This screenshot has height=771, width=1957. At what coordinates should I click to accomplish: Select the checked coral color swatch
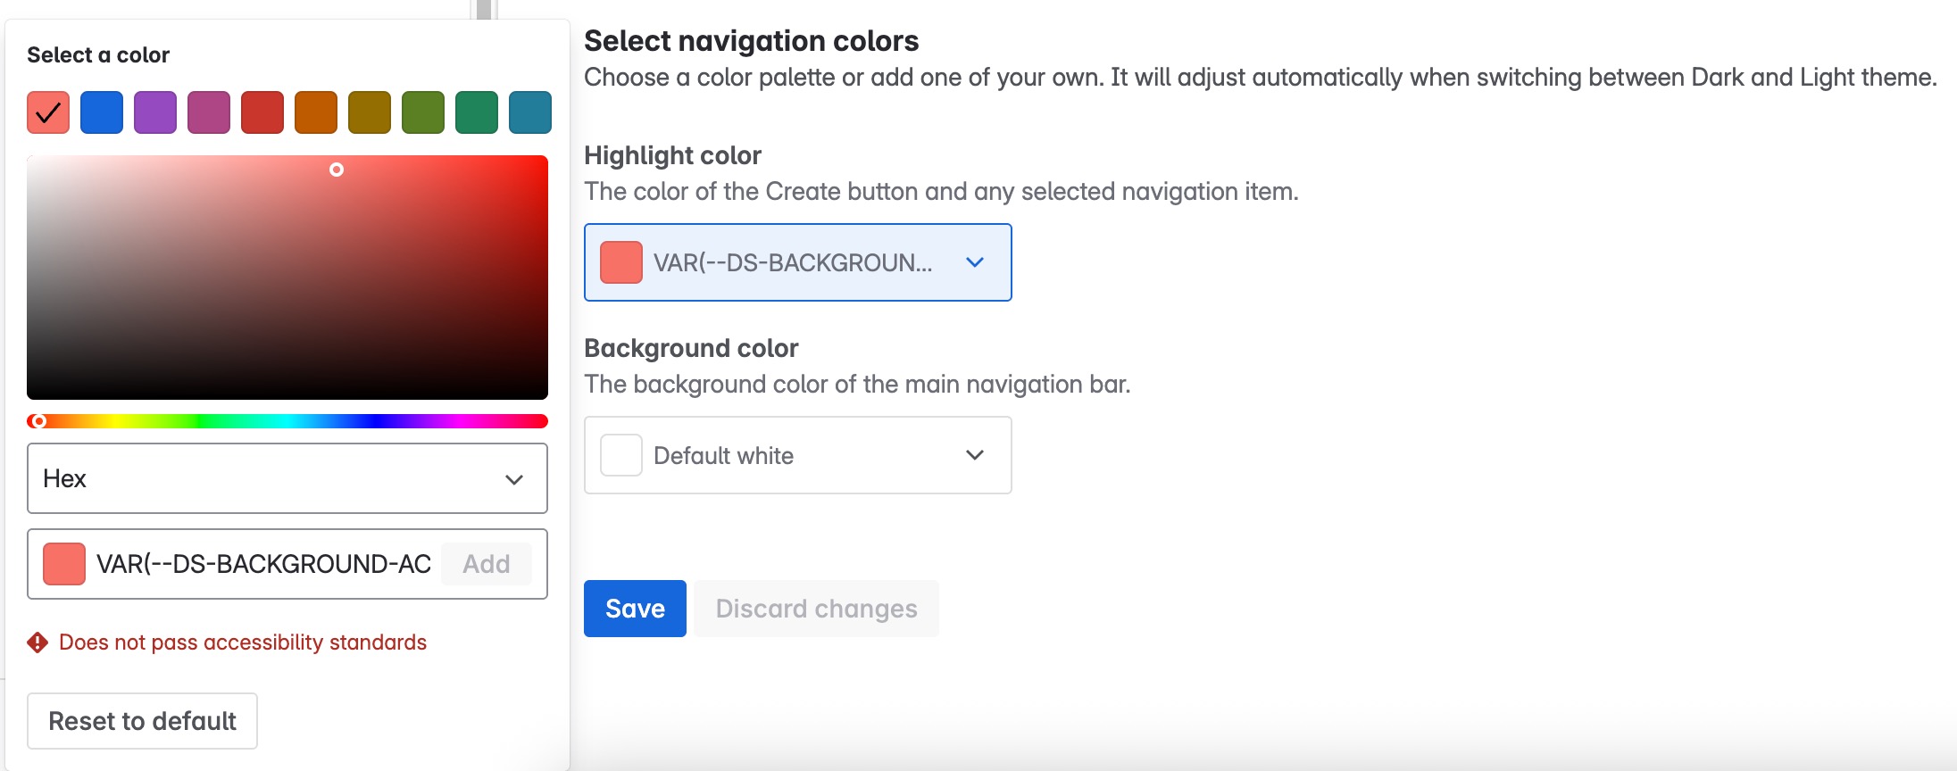point(48,112)
